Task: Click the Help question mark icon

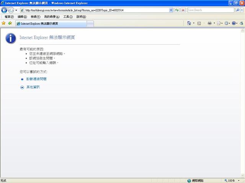Action: pos(234,23)
